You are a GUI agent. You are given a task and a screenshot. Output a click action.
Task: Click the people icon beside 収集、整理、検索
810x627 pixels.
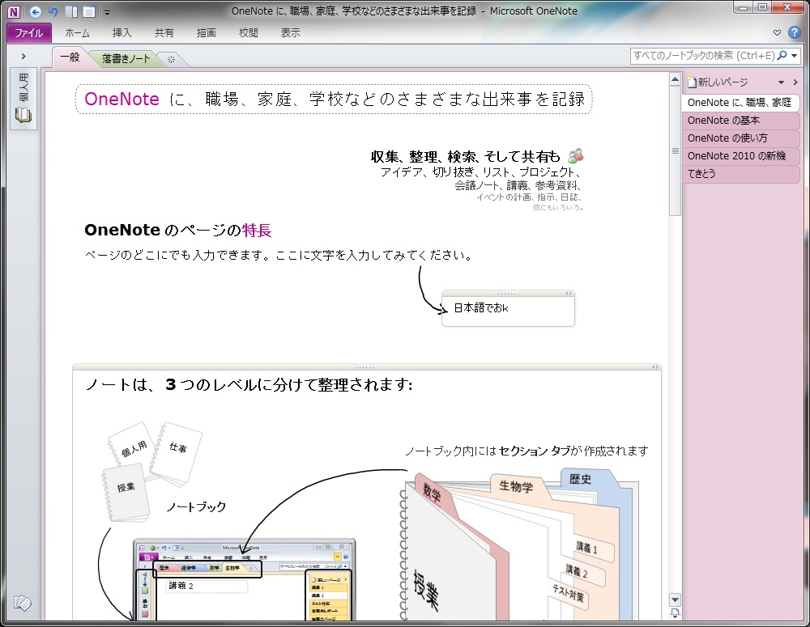575,155
